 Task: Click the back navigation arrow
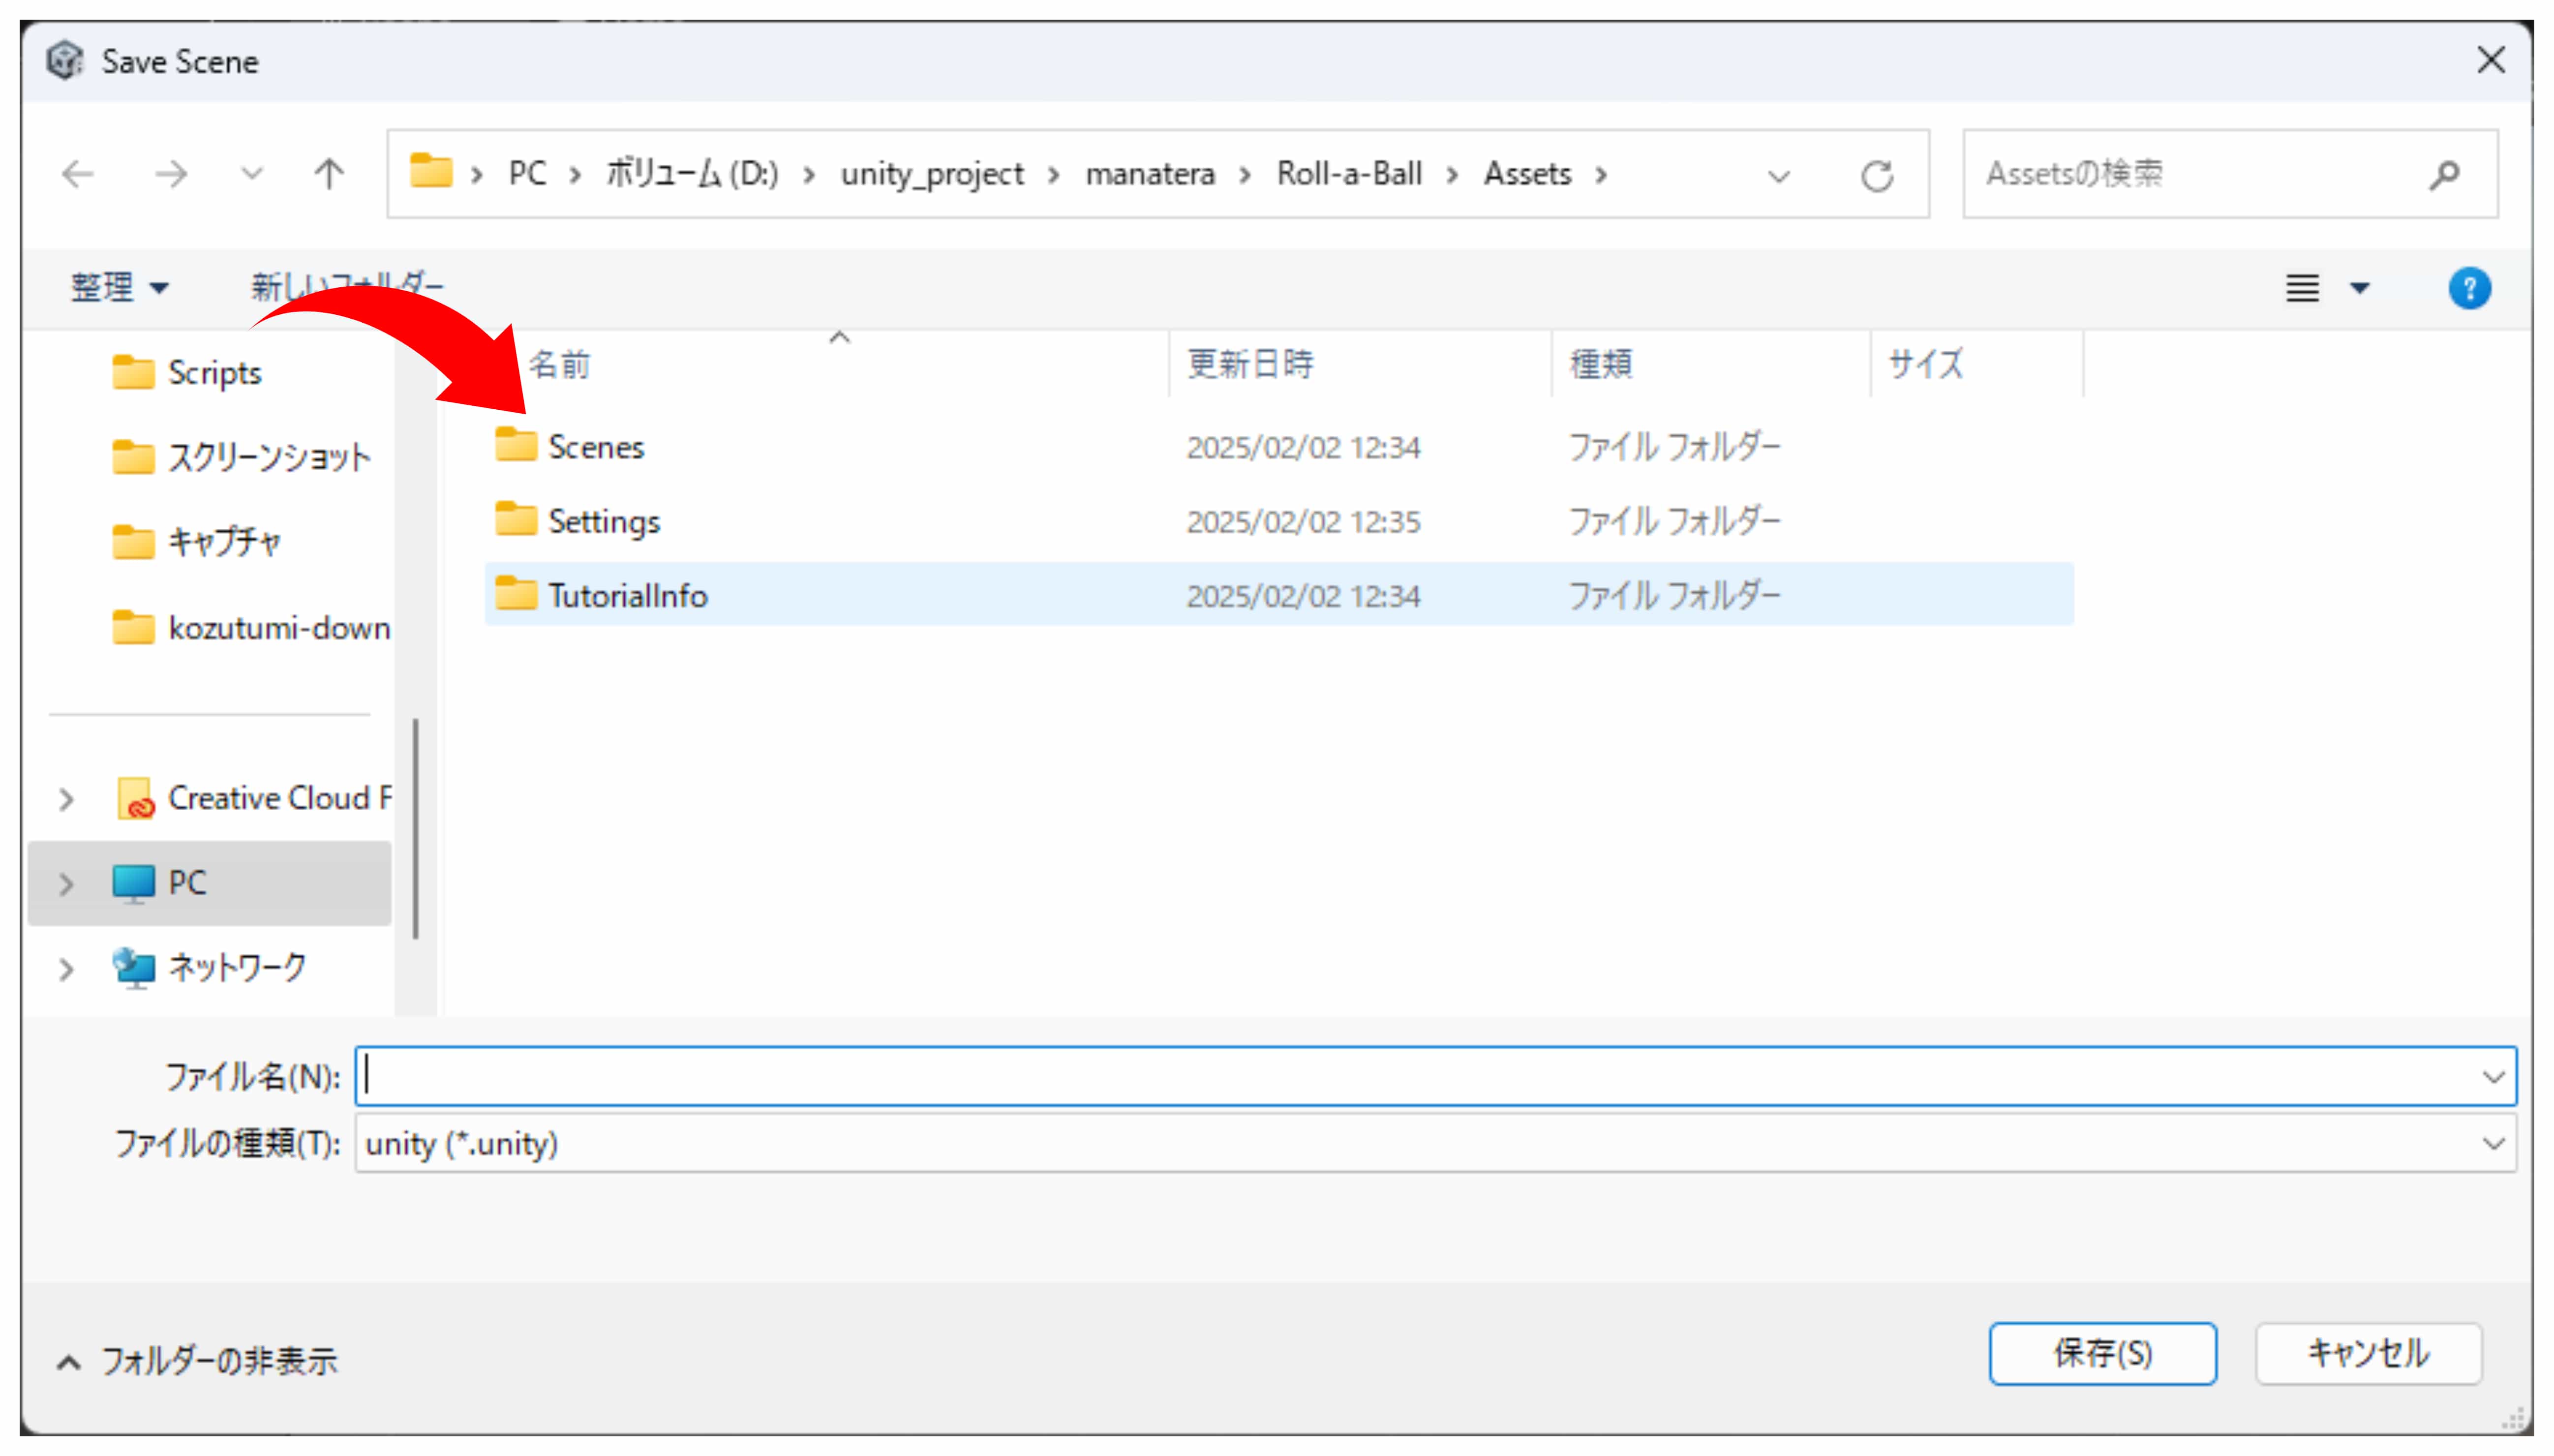click(78, 174)
